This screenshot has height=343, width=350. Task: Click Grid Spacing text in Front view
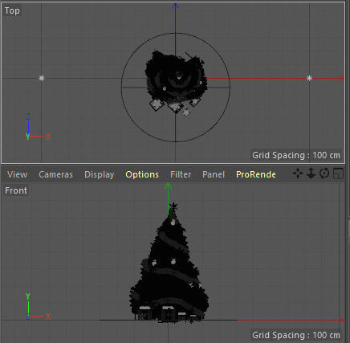[296, 335]
